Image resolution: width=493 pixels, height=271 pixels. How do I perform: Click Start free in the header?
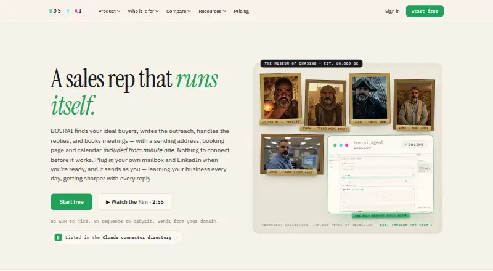425,11
